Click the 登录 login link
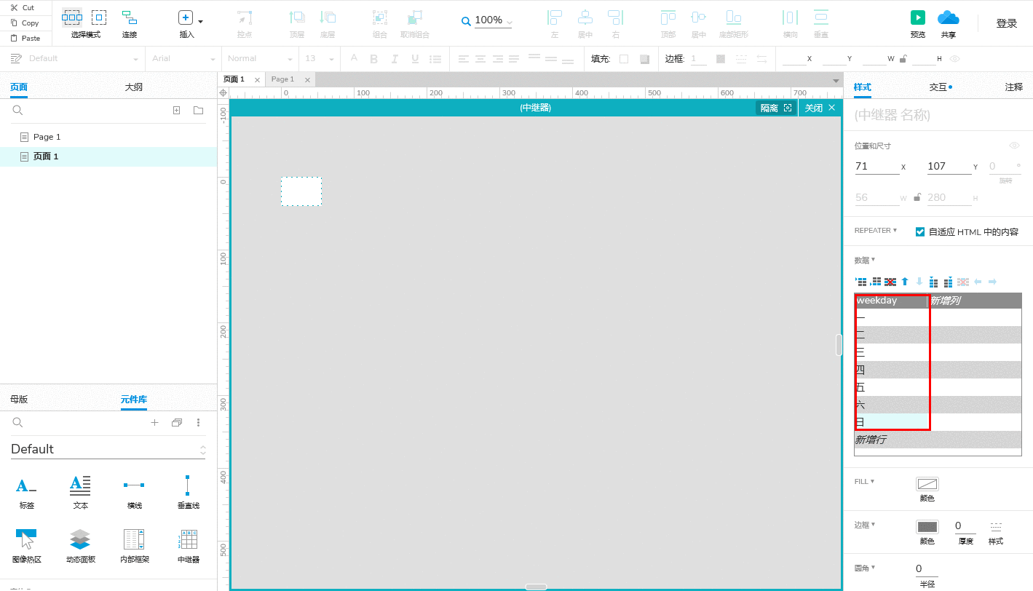This screenshot has width=1033, height=591. coord(1007,23)
